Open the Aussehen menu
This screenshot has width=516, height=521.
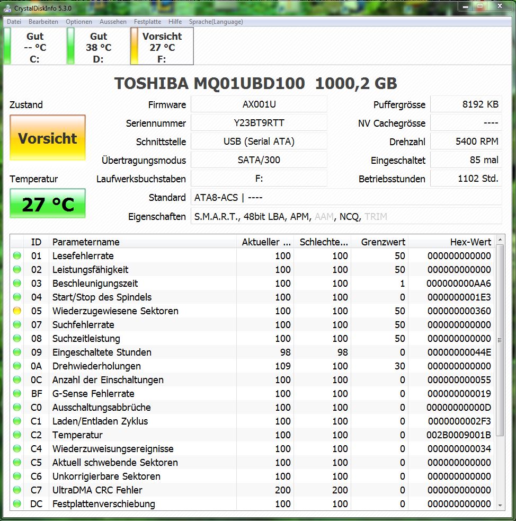point(113,22)
